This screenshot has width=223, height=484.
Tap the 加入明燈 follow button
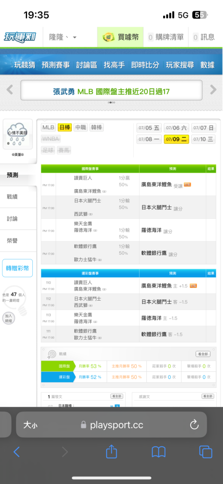[x=8, y=318]
